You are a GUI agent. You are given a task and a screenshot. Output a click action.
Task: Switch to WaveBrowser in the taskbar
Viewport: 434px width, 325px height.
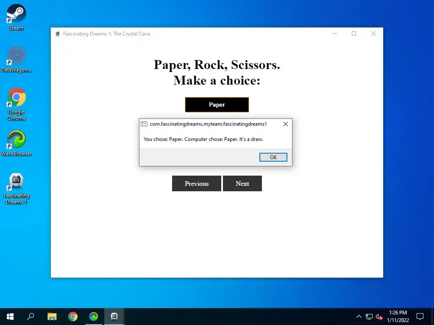point(94,317)
